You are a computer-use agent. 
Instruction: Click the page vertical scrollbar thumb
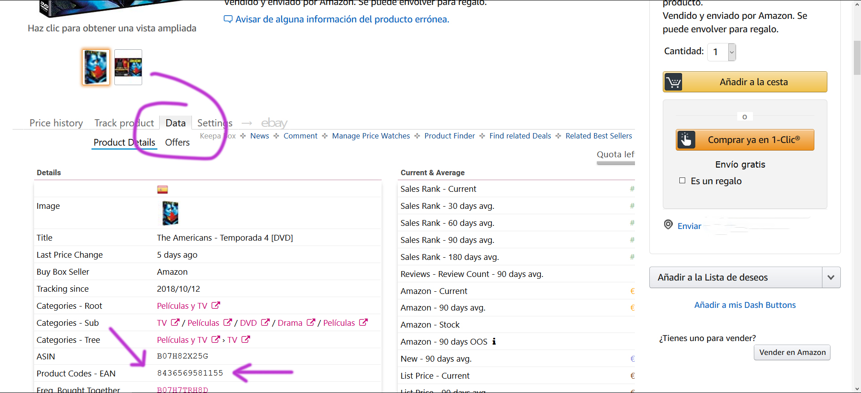coord(857,58)
